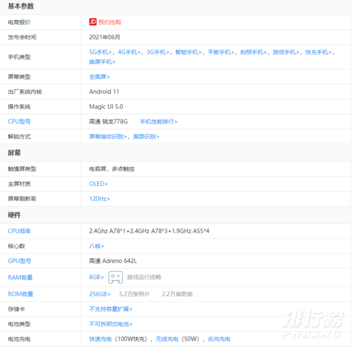353x347 pixels.
Task: Click the 屏幕刷新率 row label
Action: 22,199
